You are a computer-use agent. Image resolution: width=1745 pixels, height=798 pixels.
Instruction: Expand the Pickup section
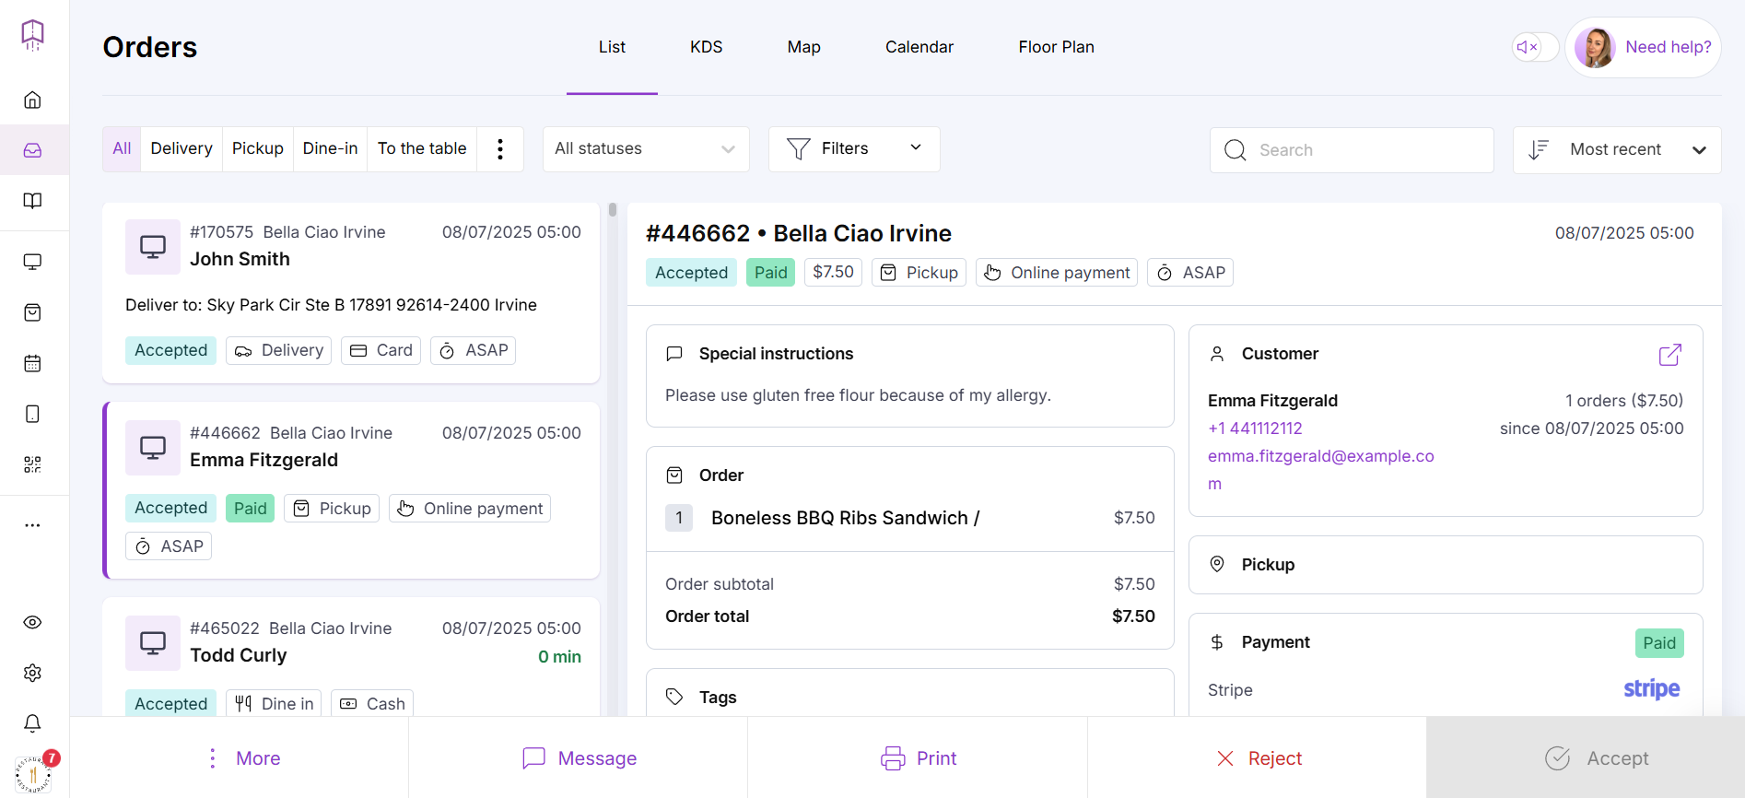[1446, 565]
